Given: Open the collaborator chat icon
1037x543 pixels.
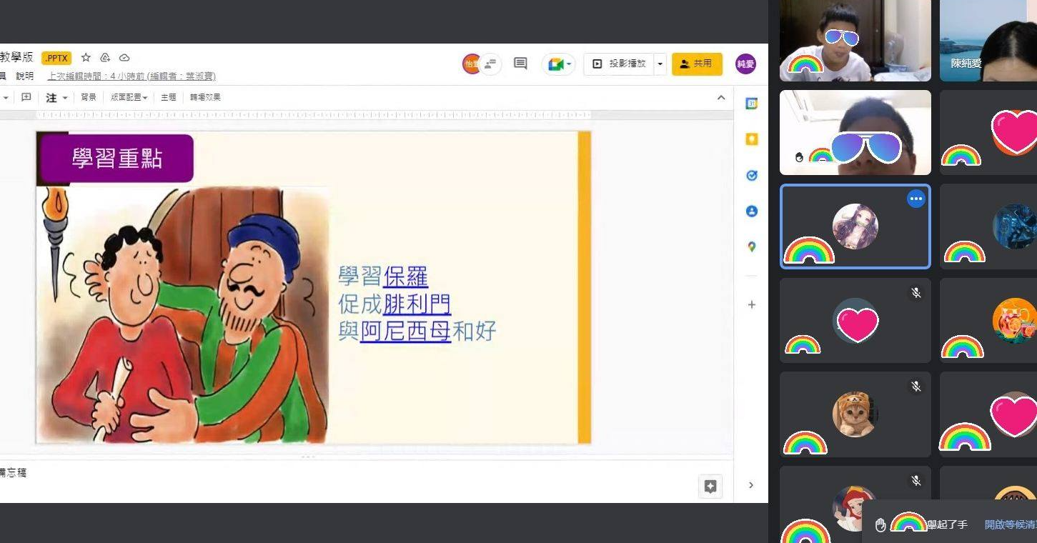Looking at the screenshot, I should [491, 64].
